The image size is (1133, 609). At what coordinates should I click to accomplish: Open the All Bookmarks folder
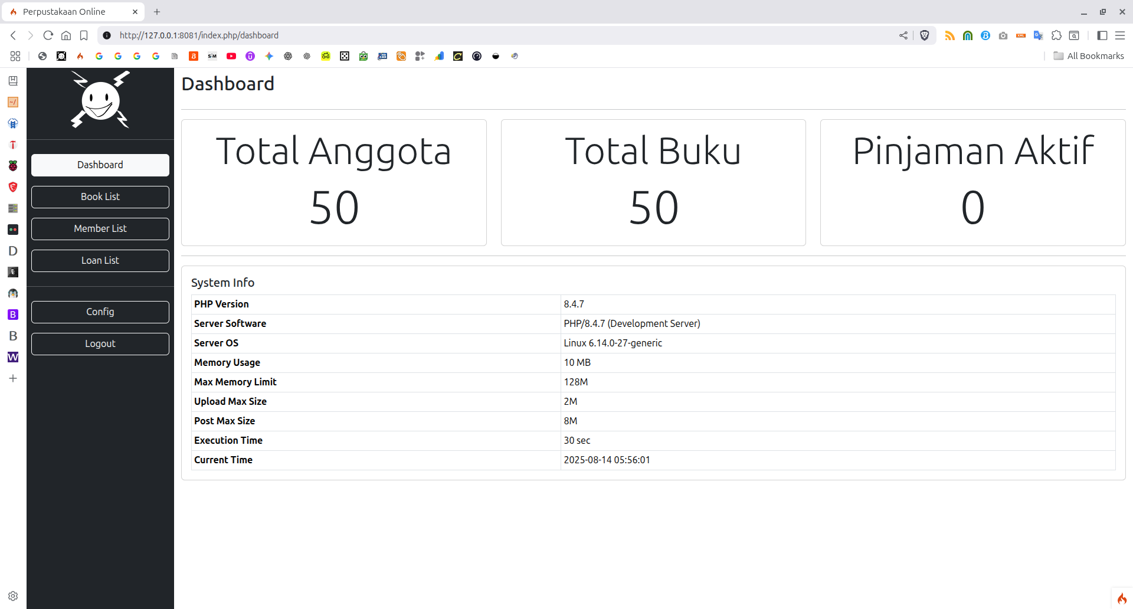[x=1089, y=56]
